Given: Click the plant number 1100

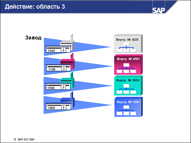Looking at the screenshot, I should click(52, 69).
